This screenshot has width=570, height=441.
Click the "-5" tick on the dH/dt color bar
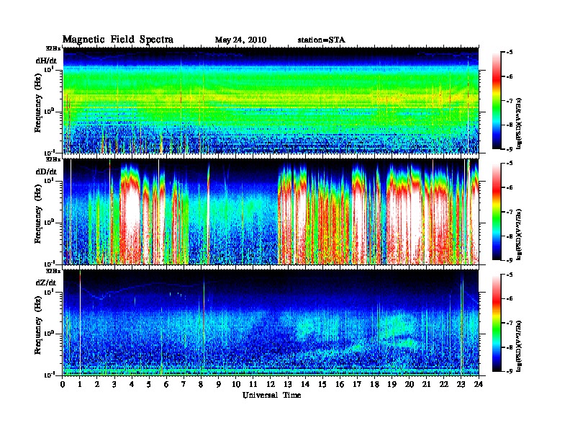click(510, 53)
